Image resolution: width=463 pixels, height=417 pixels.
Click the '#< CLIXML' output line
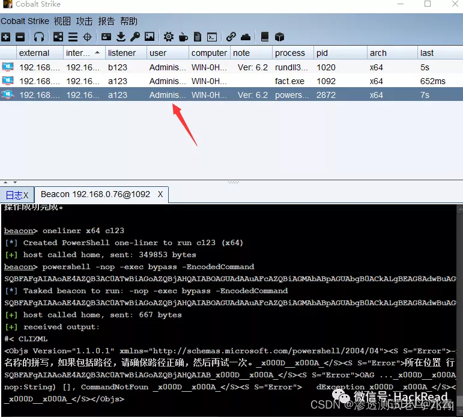click(x=26, y=339)
